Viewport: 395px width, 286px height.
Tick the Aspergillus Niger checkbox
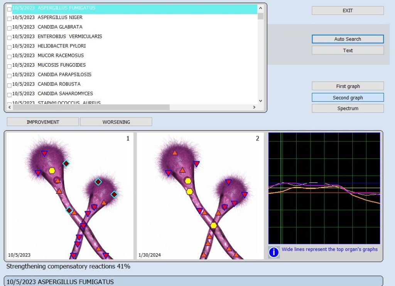pos(10,18)
